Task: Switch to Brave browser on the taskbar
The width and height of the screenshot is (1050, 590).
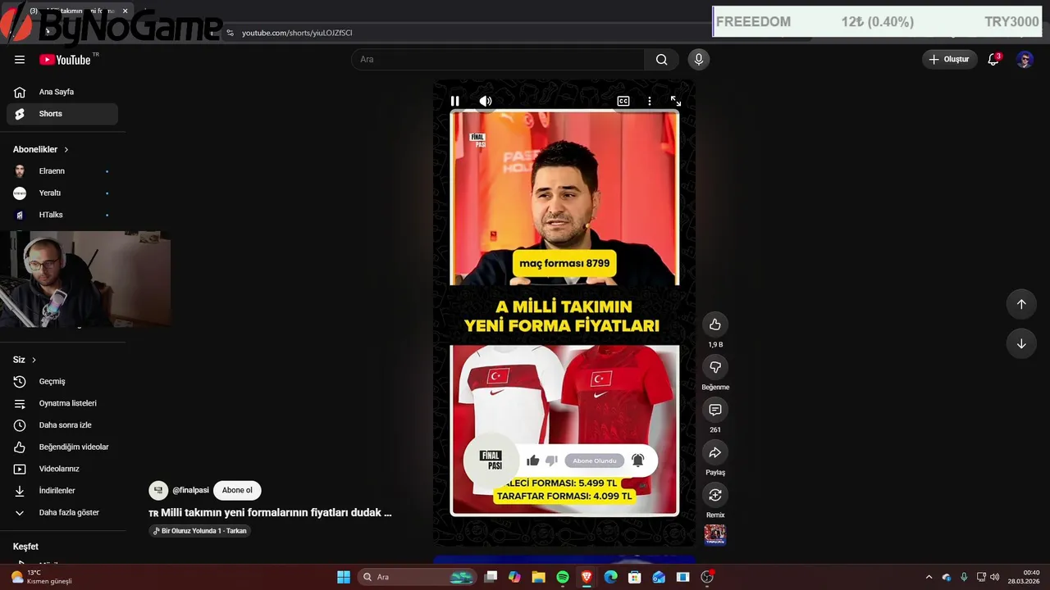Action: (587, 577)
